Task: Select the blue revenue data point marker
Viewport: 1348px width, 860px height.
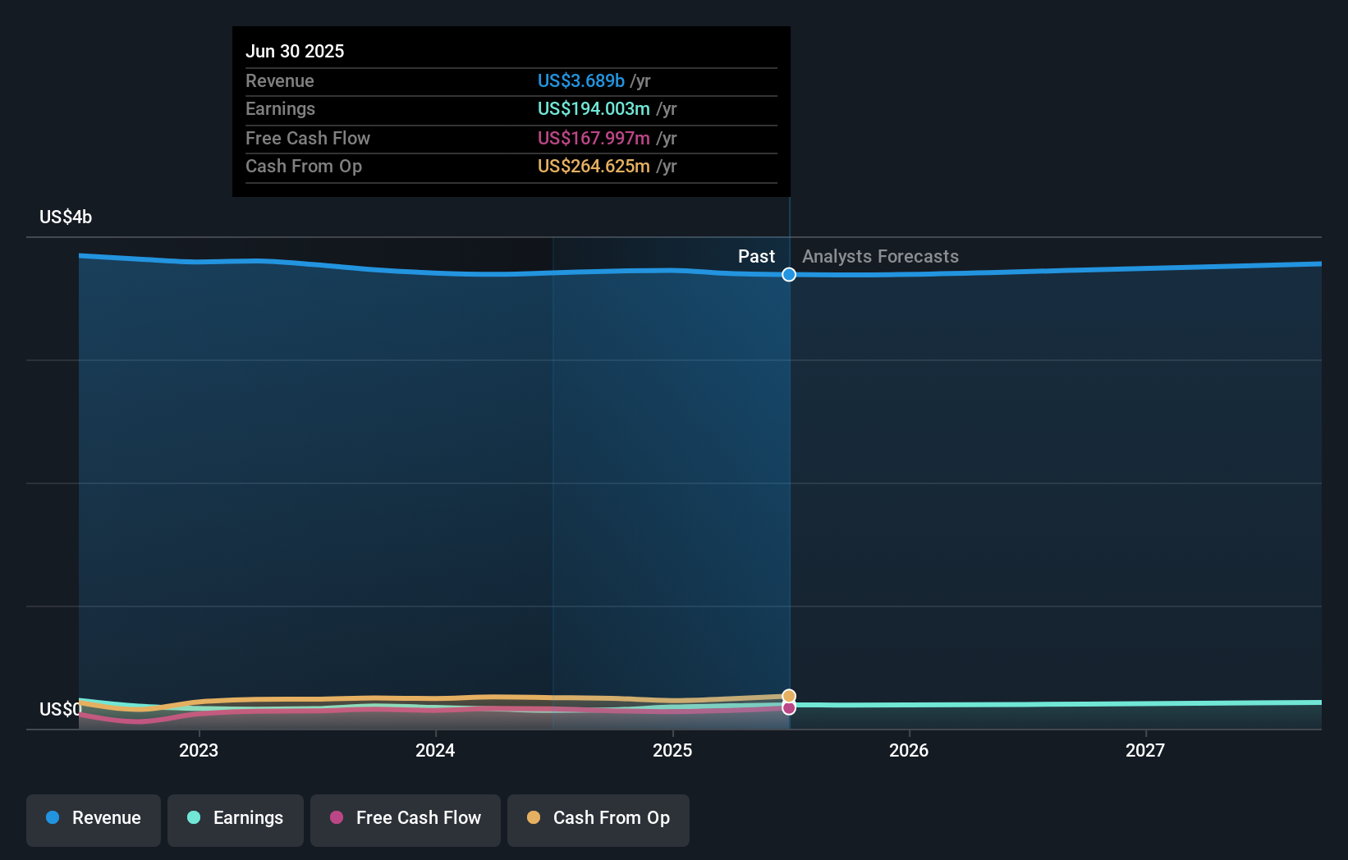Action: tap(788, 275)
